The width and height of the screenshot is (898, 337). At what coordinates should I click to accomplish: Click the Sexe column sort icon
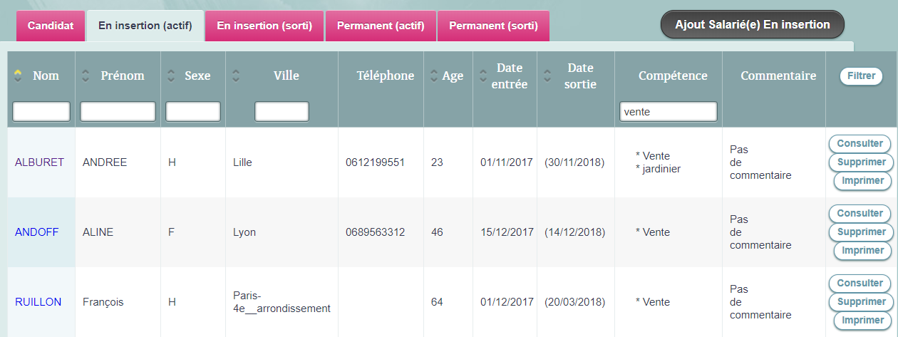click(171, 76)
